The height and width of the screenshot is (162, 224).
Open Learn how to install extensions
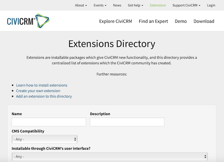point(42,85)
